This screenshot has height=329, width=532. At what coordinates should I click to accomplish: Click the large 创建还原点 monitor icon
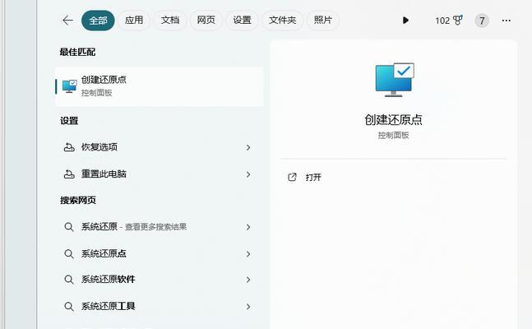393,81
